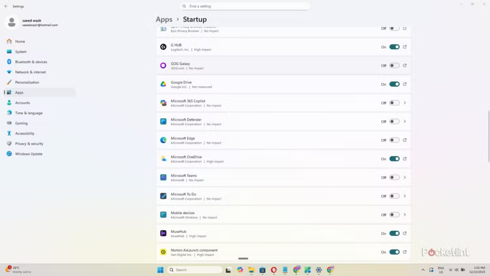
Task: Open external link for Microsoft OneDrive
Action: click(405, 159)
